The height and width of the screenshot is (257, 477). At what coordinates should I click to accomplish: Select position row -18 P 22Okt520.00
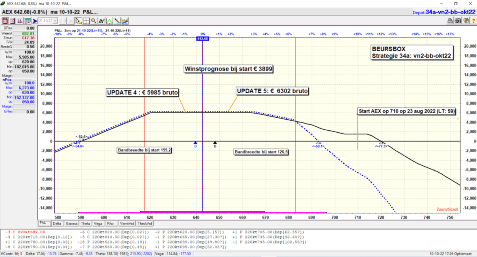tap(113, 242)
